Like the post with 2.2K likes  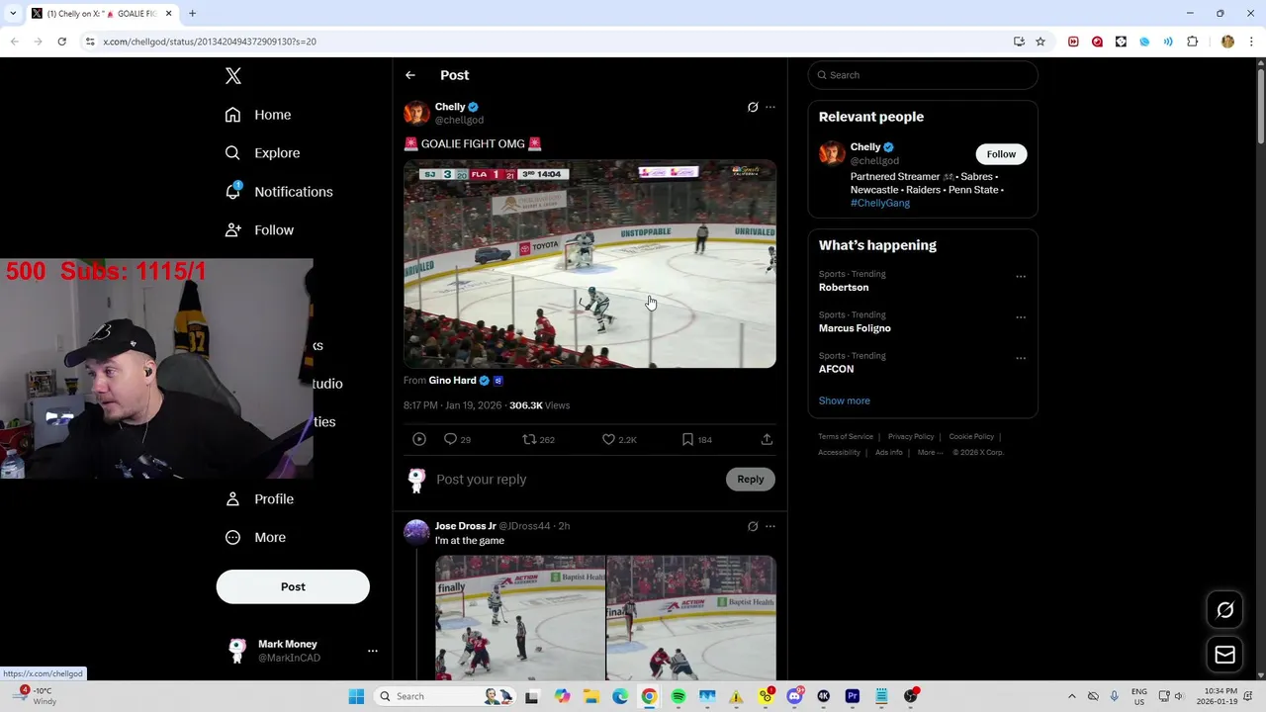pos(619,439)
